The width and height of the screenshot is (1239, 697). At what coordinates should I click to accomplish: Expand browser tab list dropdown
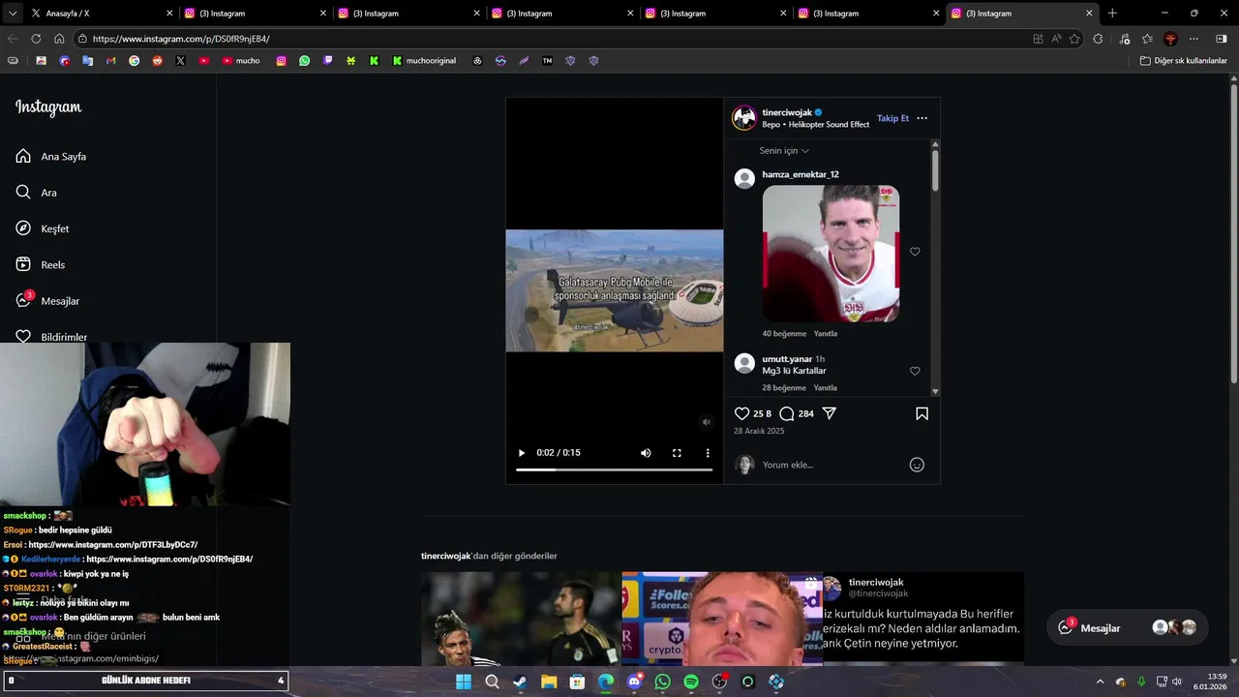[x=13, y=14]
